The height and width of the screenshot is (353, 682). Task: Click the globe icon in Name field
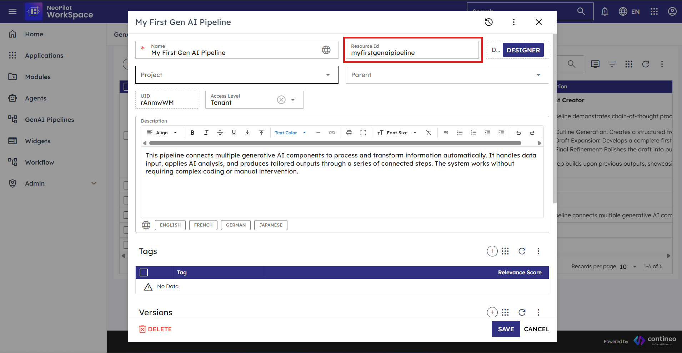click(x=326, y=50)
